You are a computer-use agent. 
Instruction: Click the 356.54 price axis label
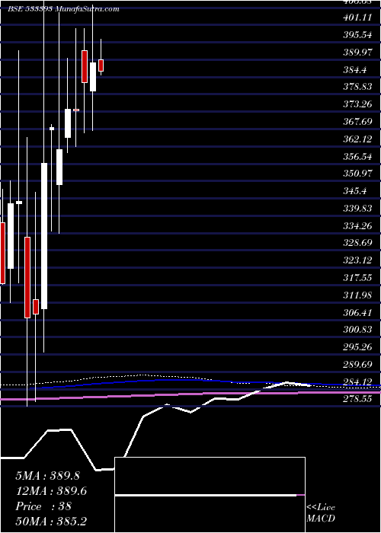pyautogui.click(x=357, y=156)
